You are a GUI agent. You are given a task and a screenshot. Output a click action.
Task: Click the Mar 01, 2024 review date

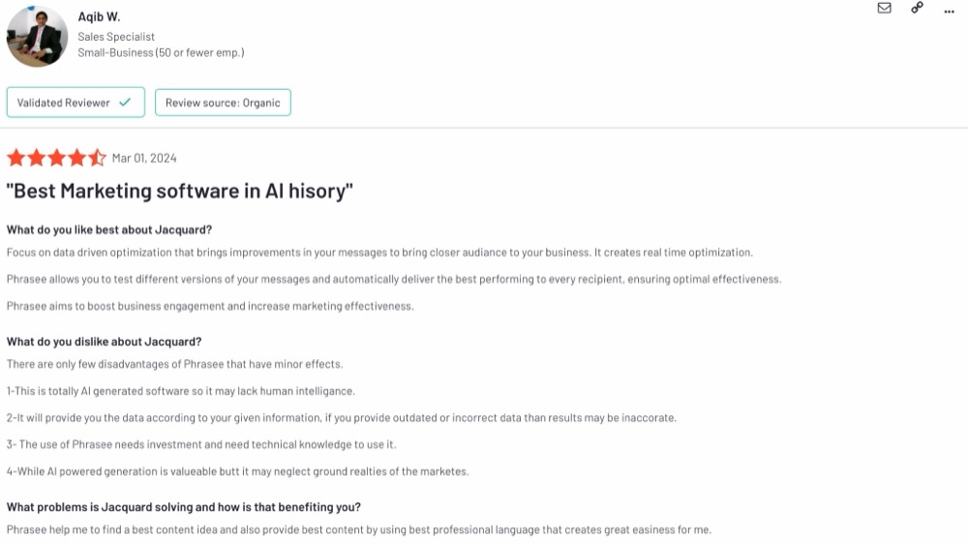coord(144,158)
